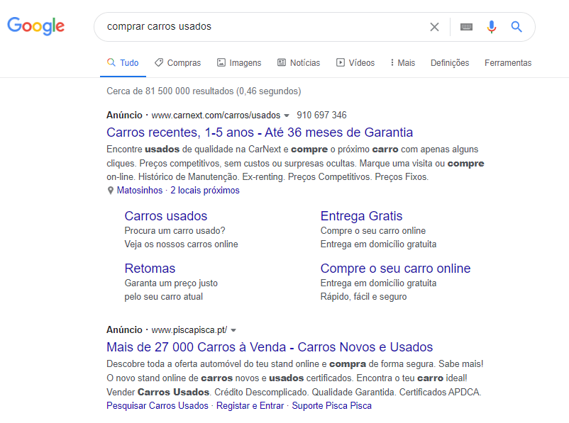Click the blue search magnifier icon
Image resolution: width=569 pixels, height=423 pixels.
coord(516,26)
